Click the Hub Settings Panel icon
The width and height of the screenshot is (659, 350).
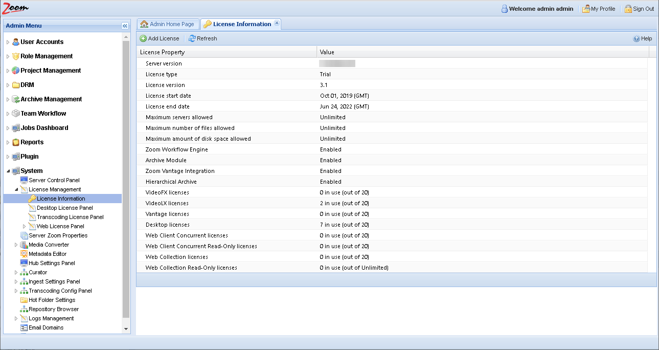click(24, 263)
